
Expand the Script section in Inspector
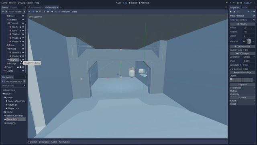[x=242, y=104]
